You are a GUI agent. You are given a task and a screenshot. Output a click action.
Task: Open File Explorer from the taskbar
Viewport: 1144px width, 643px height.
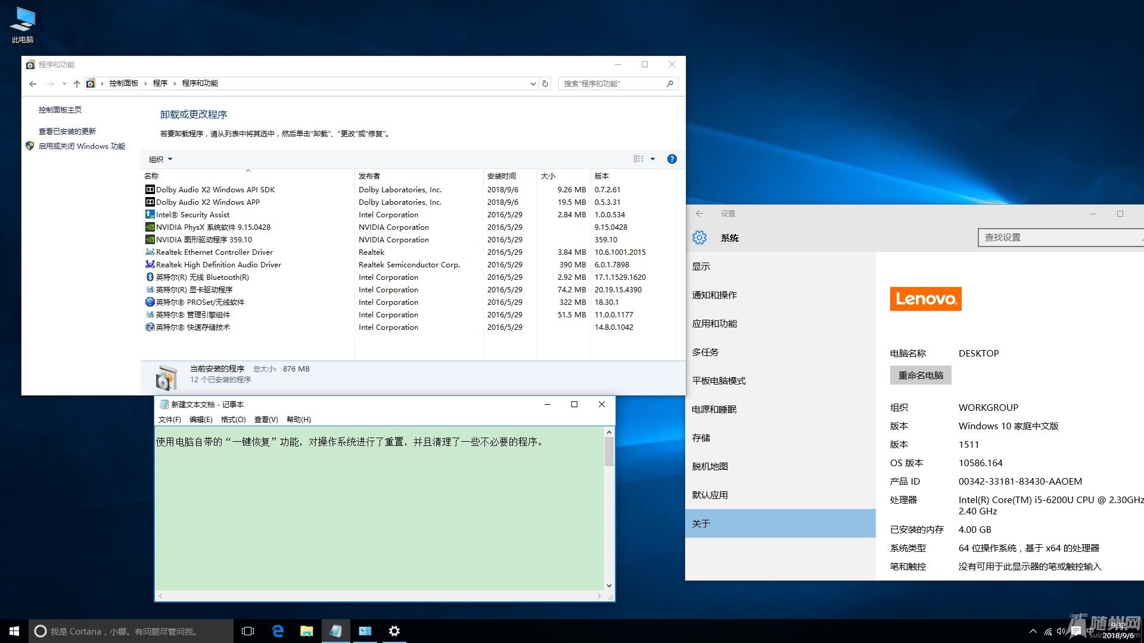(307, 631)
